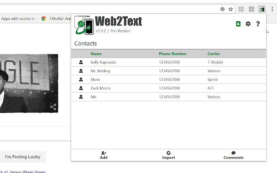
Task: Click Verizon carrier in Me row
Action: pos(214,96)
